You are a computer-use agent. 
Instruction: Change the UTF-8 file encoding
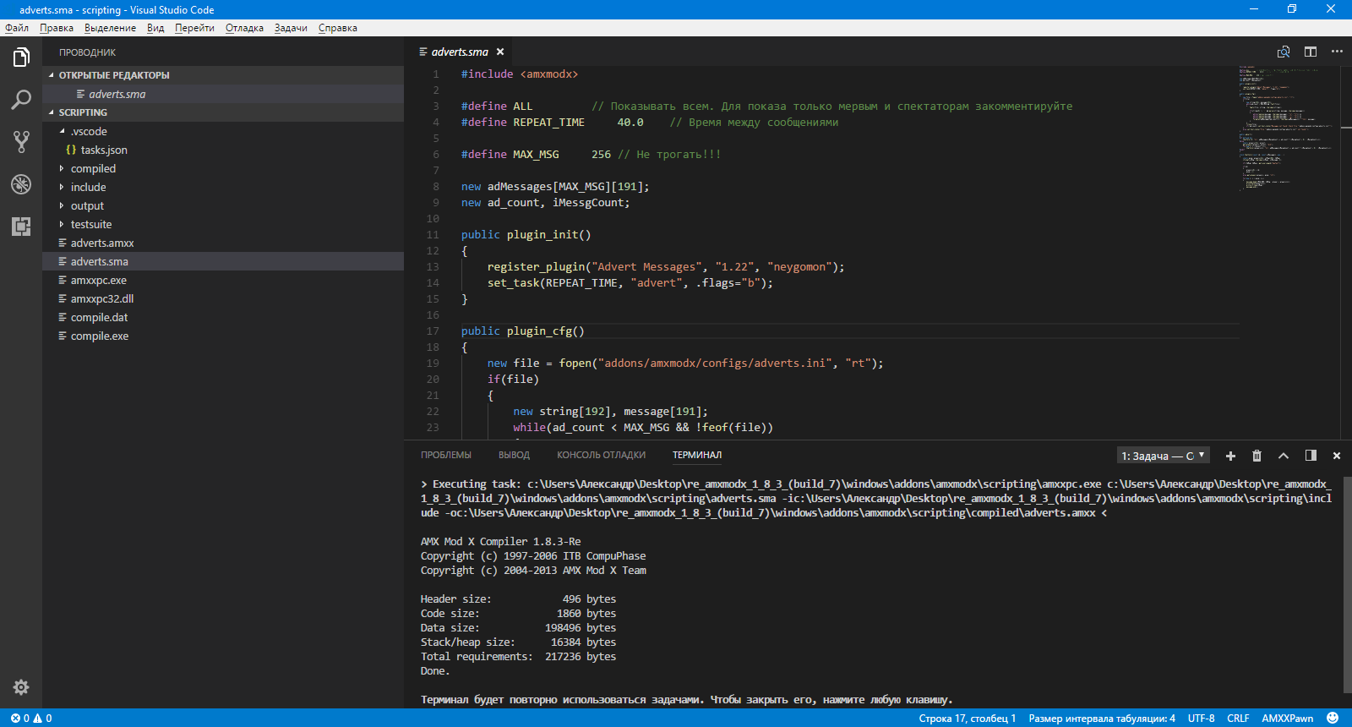(1201, 719)
